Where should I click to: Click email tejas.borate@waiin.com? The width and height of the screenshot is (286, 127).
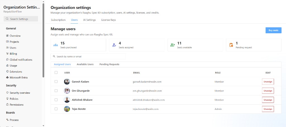tap(146, 109)
